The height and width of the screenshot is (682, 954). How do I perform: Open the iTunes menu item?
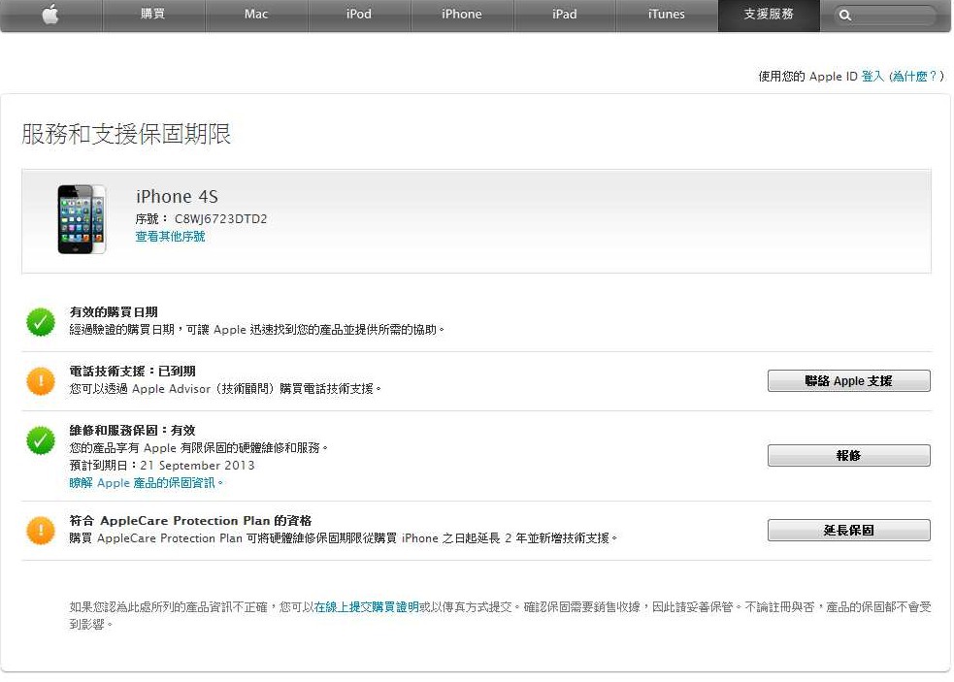pos(667,14)
